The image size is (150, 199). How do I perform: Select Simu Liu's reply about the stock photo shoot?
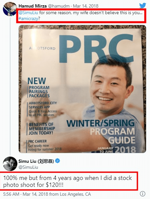tap(67, 181)
